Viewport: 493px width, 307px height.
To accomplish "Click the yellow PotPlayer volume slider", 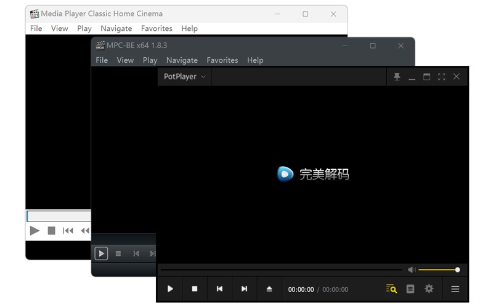I will 438,269.
